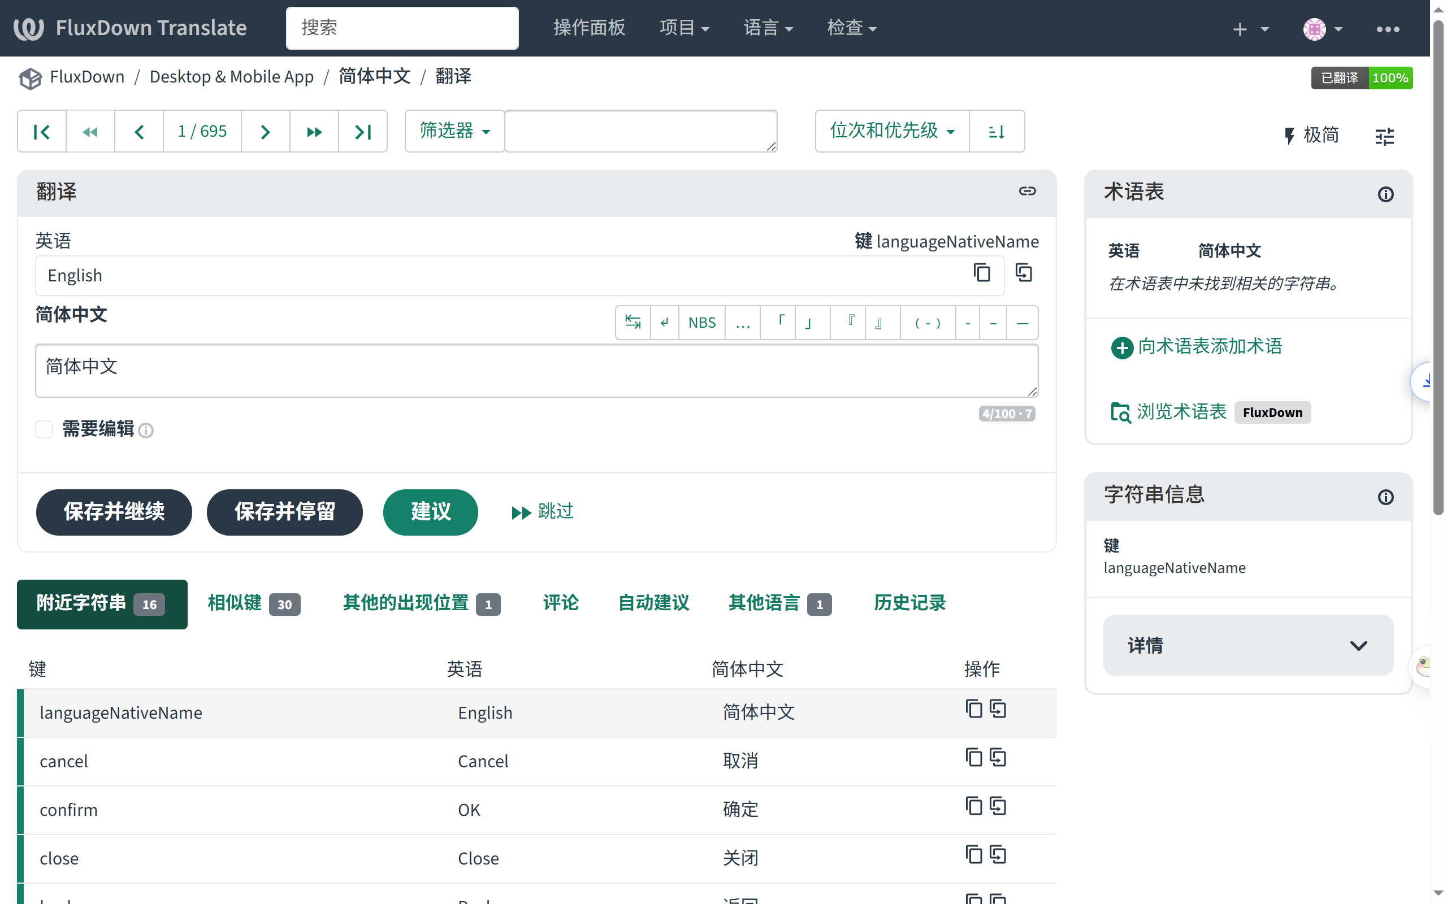
Task: Click Desktop & Mobile App breadcrumb
Action: 231,77
